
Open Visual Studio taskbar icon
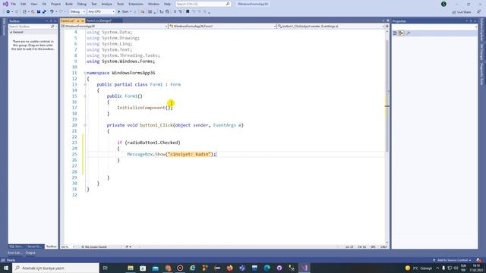click(304, 268)
